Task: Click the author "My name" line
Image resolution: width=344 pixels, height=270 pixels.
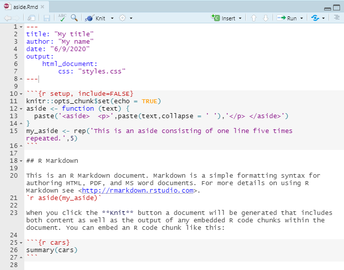Action: [60, 42]
